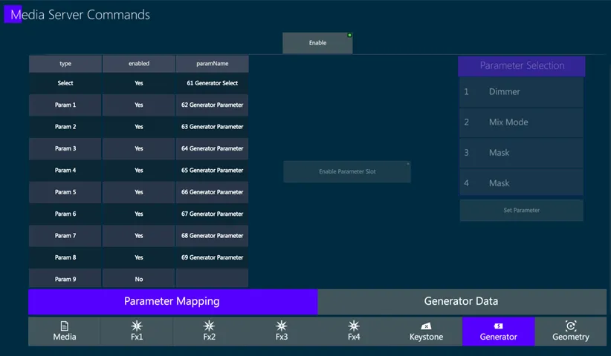The width and height of the screenshot is (611, 356).
Task: Click 62 Generator Parameter cell
Action: pyautogui.click(x=213, y=105)
